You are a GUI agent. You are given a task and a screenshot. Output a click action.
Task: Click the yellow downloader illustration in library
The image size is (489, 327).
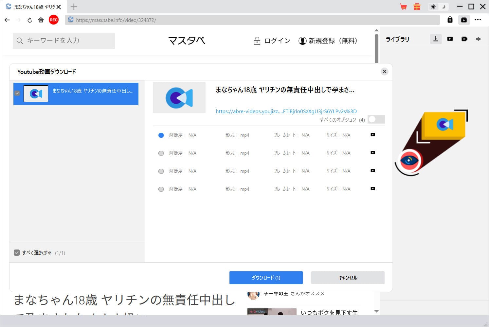pos(431,143)
